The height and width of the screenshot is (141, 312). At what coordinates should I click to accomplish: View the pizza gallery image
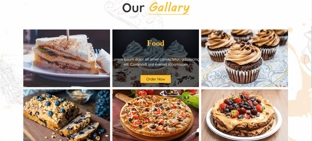pyautogui.click(x=155, y=115)
